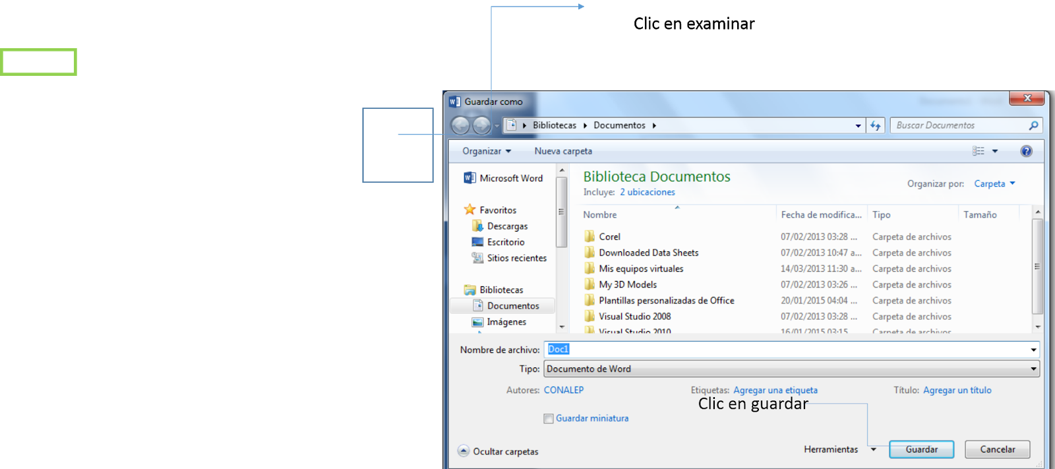Select Descargas in Favoritos
This screenshot has height=469, width=1055.
(507, 226)
